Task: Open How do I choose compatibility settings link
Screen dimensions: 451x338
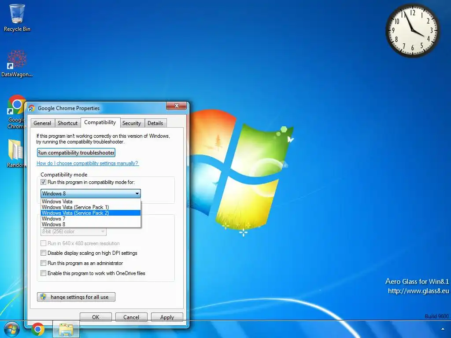Action: click(x=88, y=163)
